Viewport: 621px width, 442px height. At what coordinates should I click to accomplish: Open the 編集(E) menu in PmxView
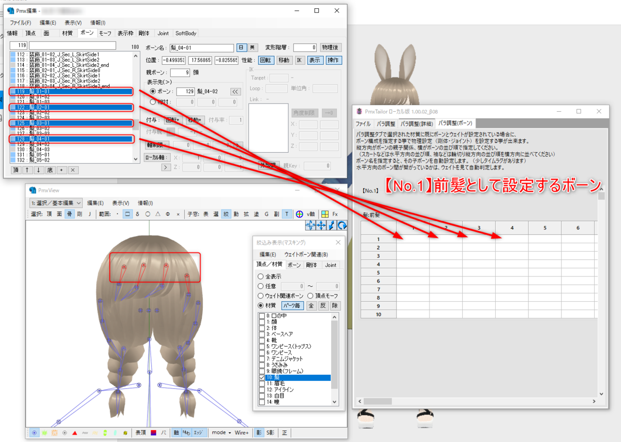pos(96,203)
